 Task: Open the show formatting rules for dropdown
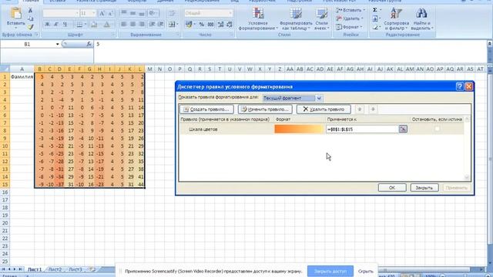pos(319,98)
